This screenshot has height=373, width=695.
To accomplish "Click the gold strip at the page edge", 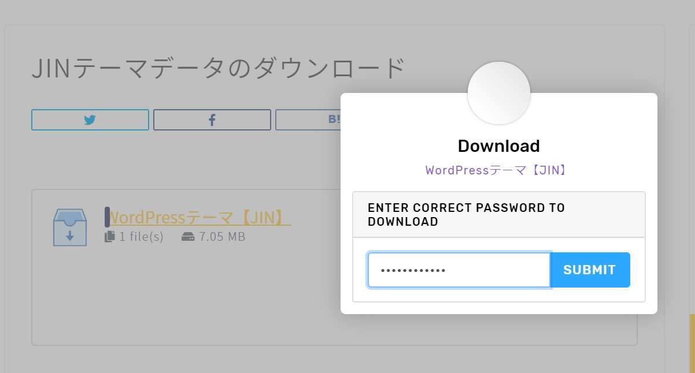I will click(x=692, y=344).
